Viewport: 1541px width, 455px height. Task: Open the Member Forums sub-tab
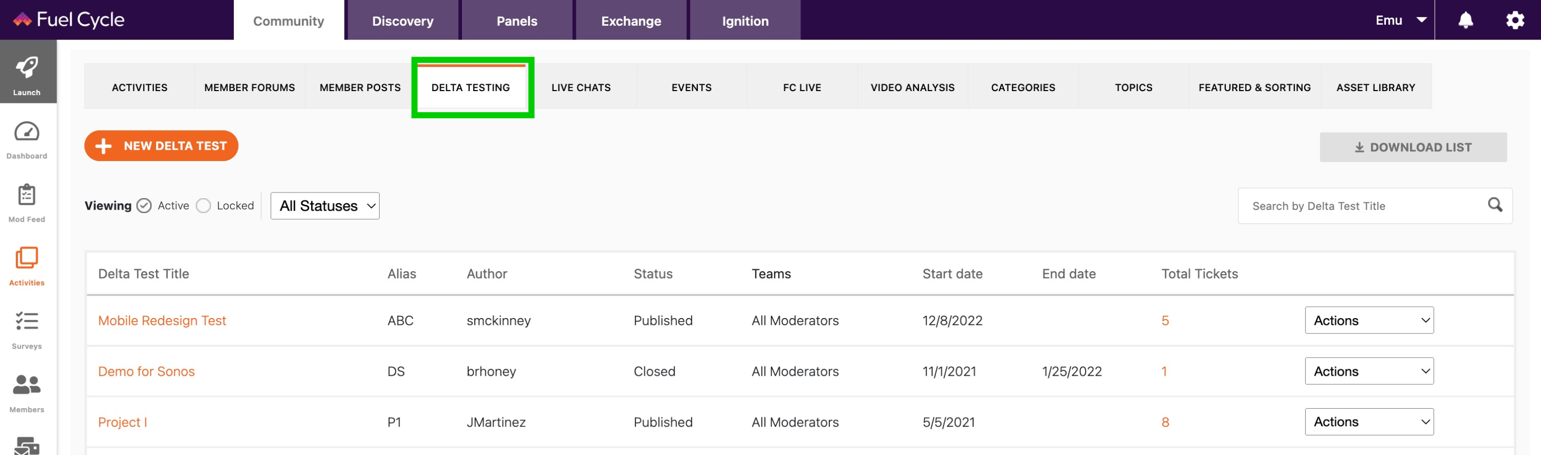(x=249, y=87)
